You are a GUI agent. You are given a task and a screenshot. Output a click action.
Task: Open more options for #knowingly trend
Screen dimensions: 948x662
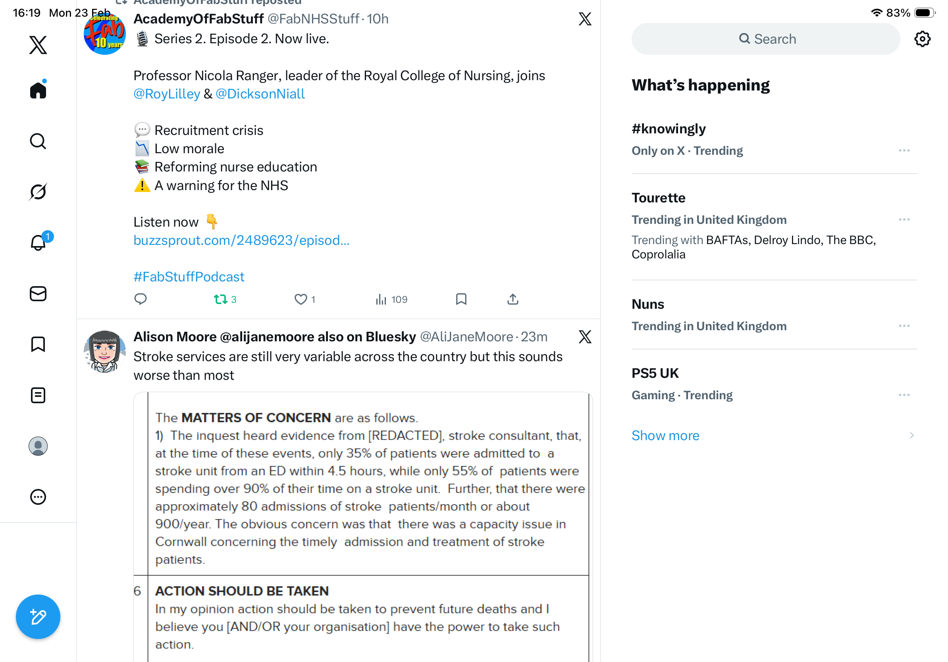tap(904, 151)
